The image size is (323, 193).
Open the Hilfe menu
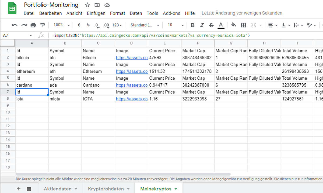(x=190, y=13)
